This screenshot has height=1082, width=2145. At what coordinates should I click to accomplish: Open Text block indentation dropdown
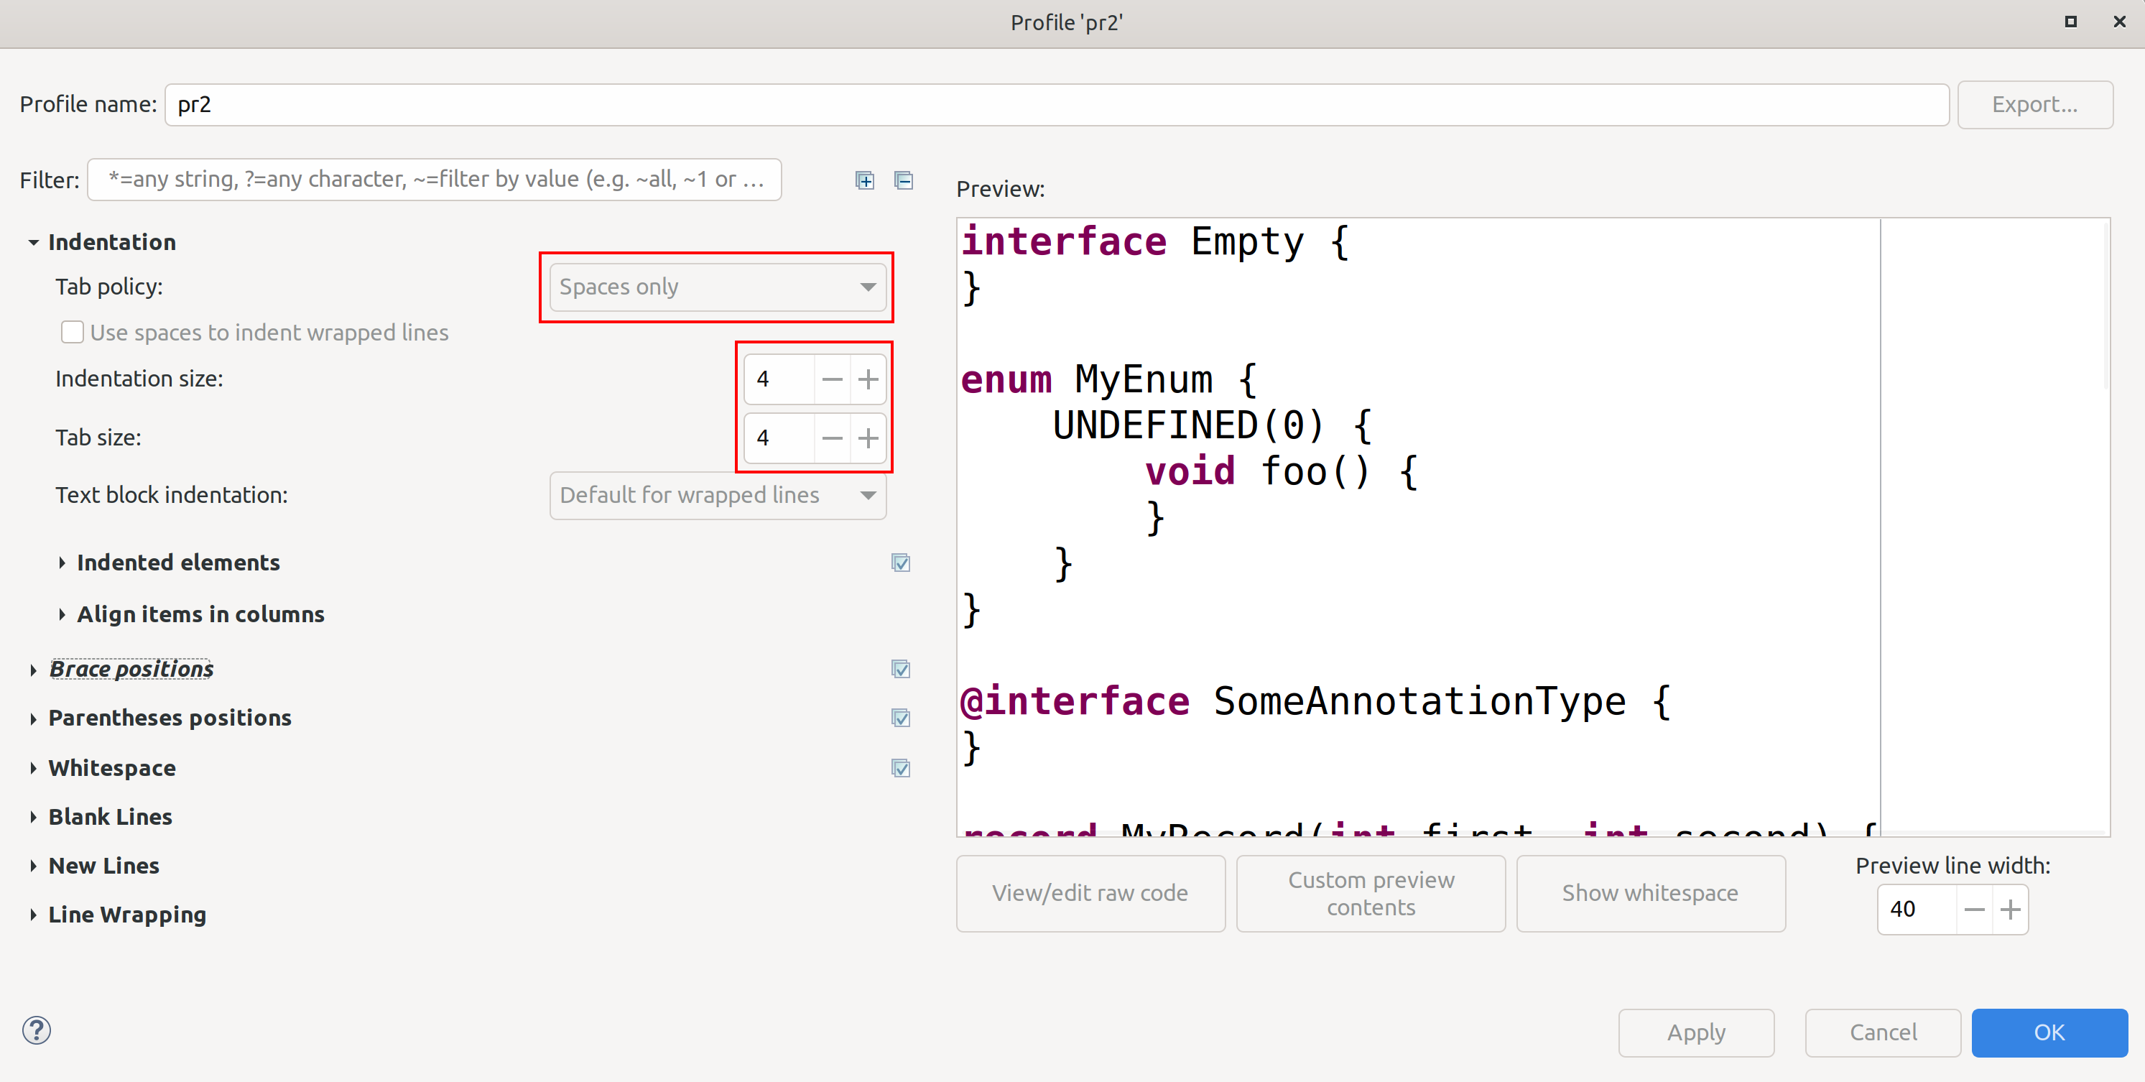pos(717,495)
